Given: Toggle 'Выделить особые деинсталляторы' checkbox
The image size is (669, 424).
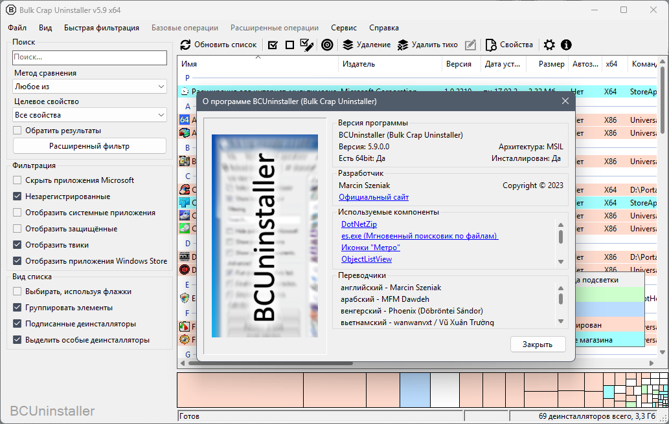Looking at the screenshot, I should (17, 340).
